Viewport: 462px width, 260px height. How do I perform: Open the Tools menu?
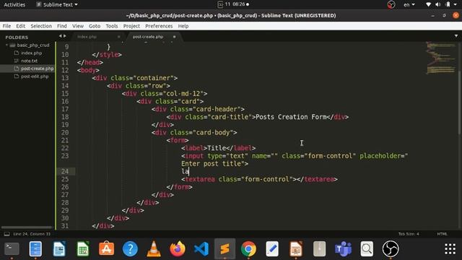tap(112, 26)
